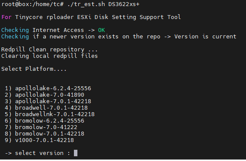The width and height of the screenshot is (246, 161).
Task: Click the './tr_est.sh DS3622xs+' command text
Action: 103,4
